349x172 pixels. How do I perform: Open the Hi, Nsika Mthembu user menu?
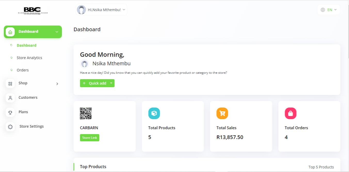click(101, 10)
